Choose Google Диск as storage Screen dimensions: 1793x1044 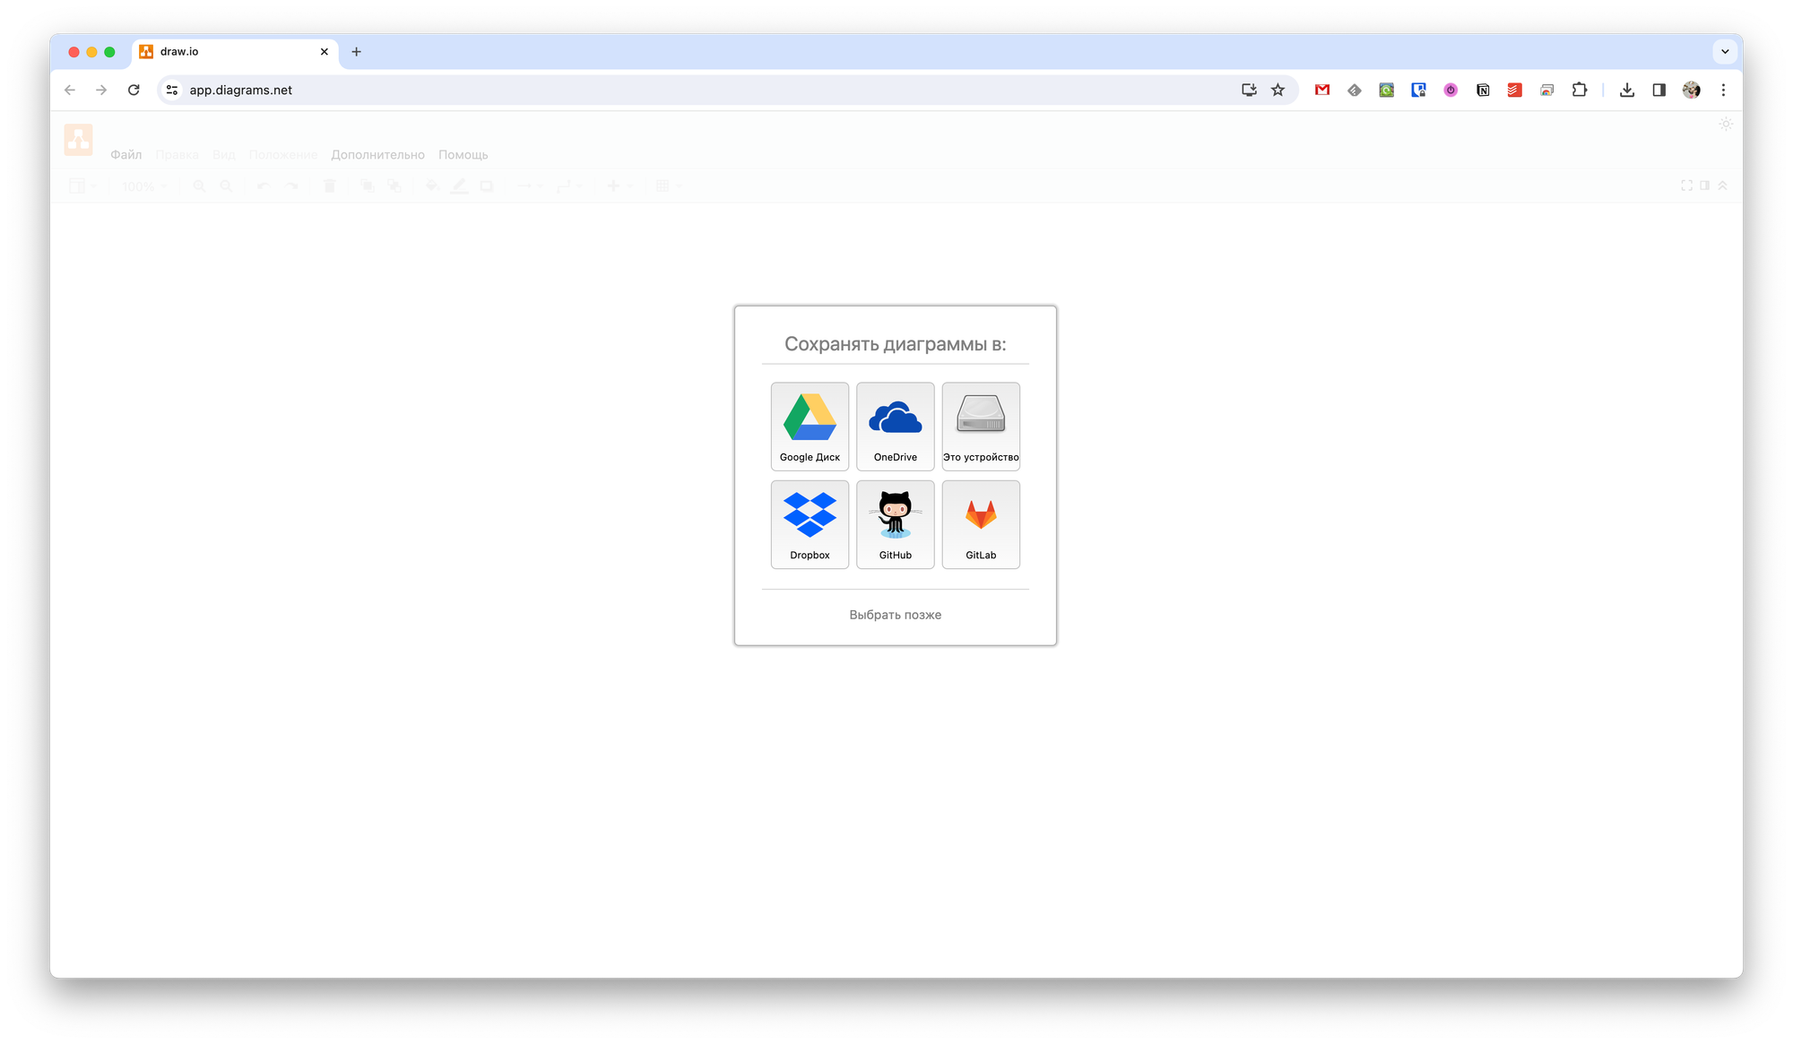pyautogui.click(x=810, y=426)
